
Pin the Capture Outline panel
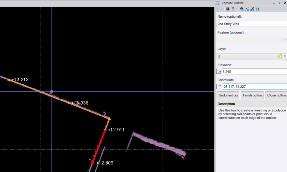pos(280,3)
